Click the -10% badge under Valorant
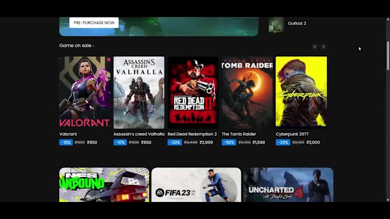 [66, 142]
